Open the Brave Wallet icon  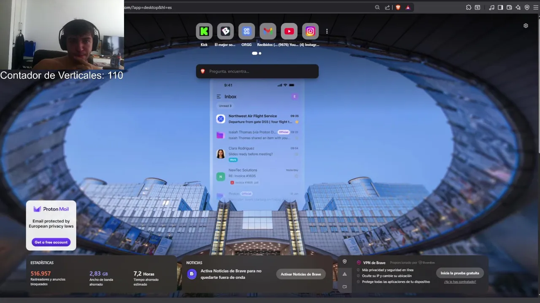509,7
